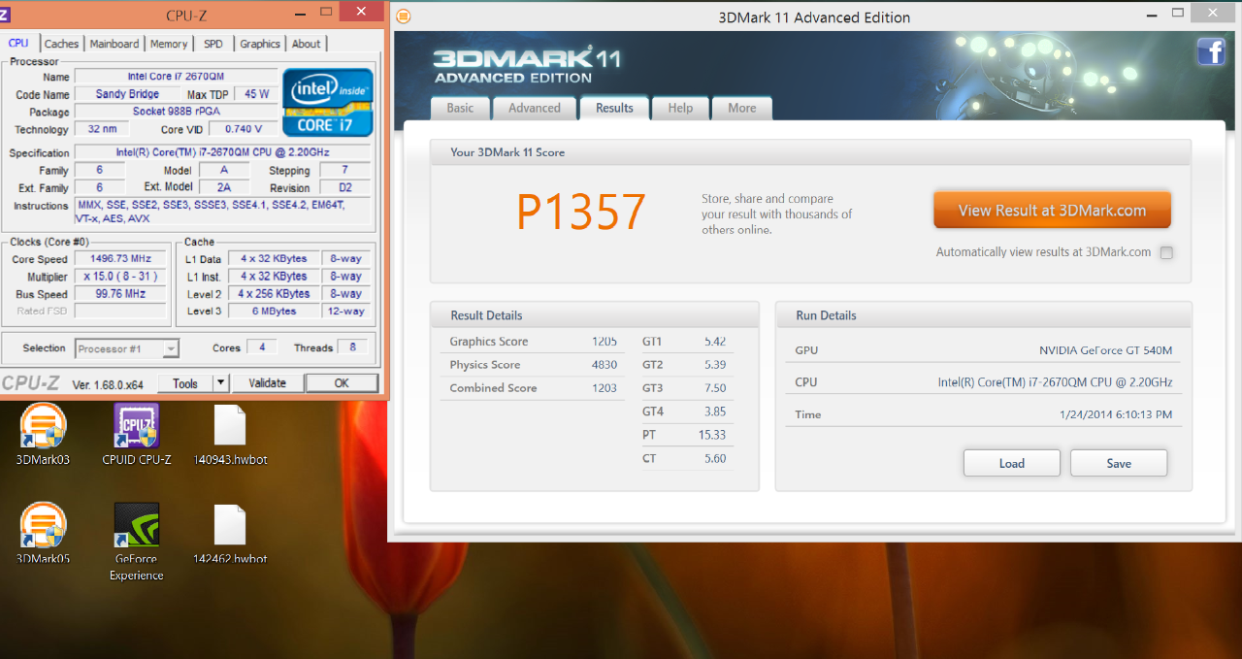This screenshot has width=1242, height=659.
Task: Click the Run Details CPU i7-2670QM text
Action: coord(1055,382)
